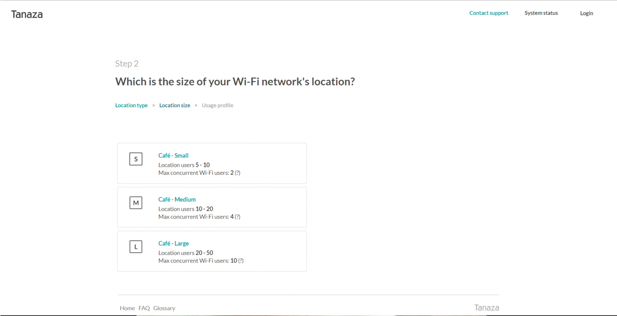
Task: Open the Home footer link
Action: 127,308
